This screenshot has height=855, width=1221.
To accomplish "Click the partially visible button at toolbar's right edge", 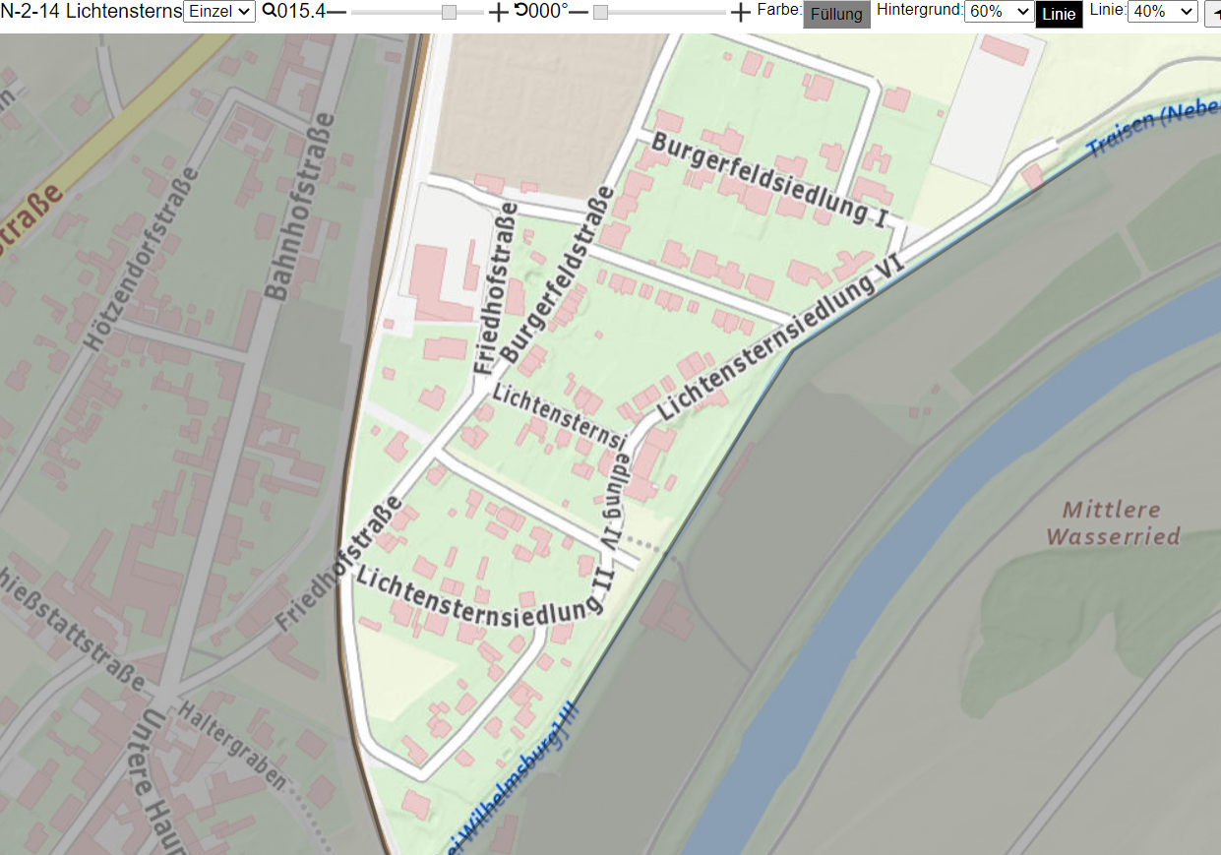I will click(x=1213, y=13).
